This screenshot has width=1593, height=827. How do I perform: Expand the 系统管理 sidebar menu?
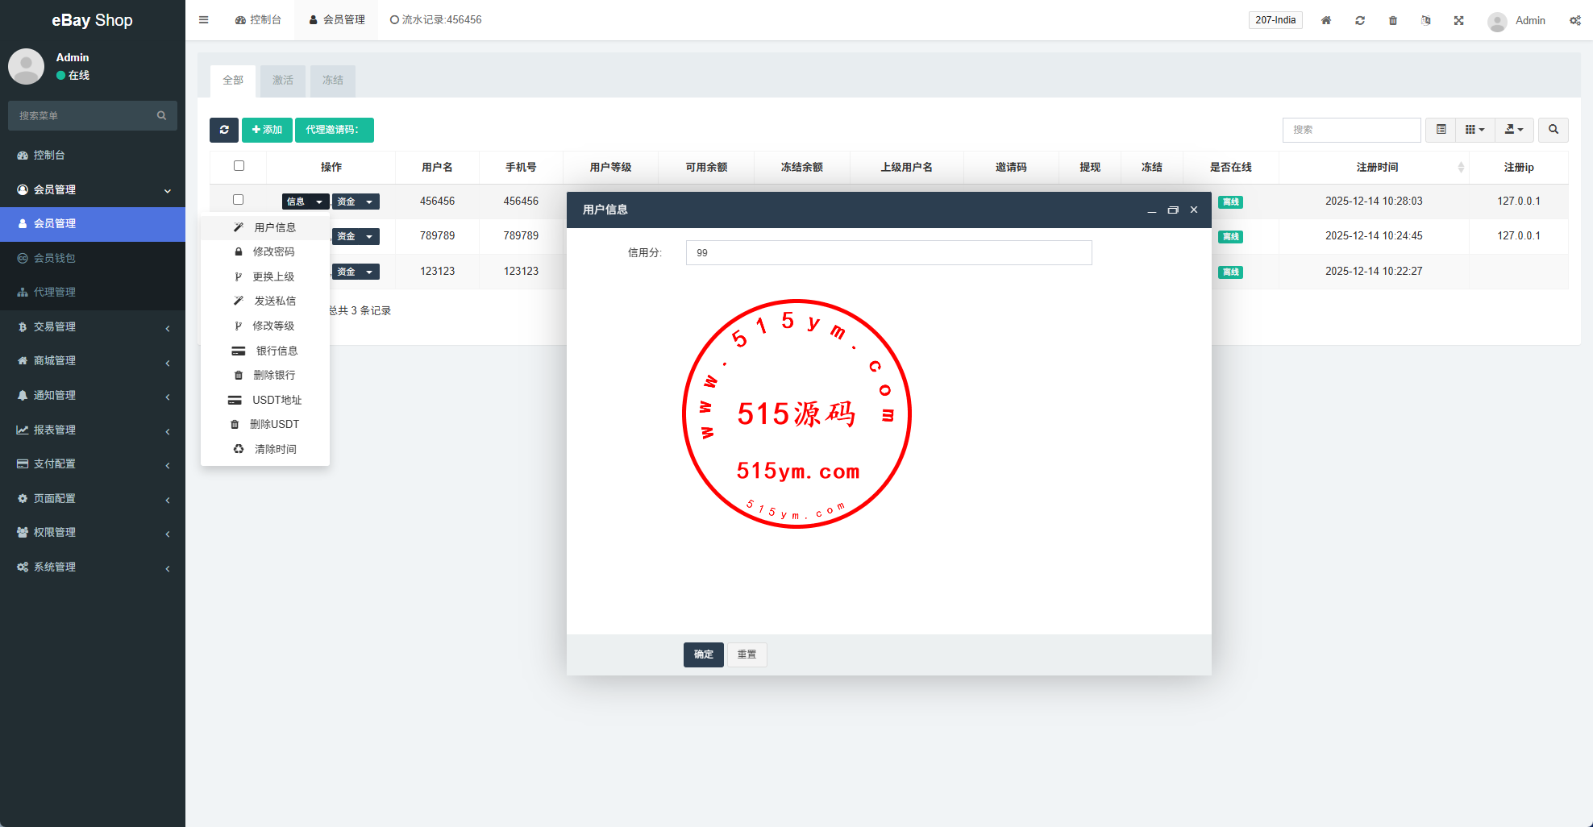coord(93,567)
